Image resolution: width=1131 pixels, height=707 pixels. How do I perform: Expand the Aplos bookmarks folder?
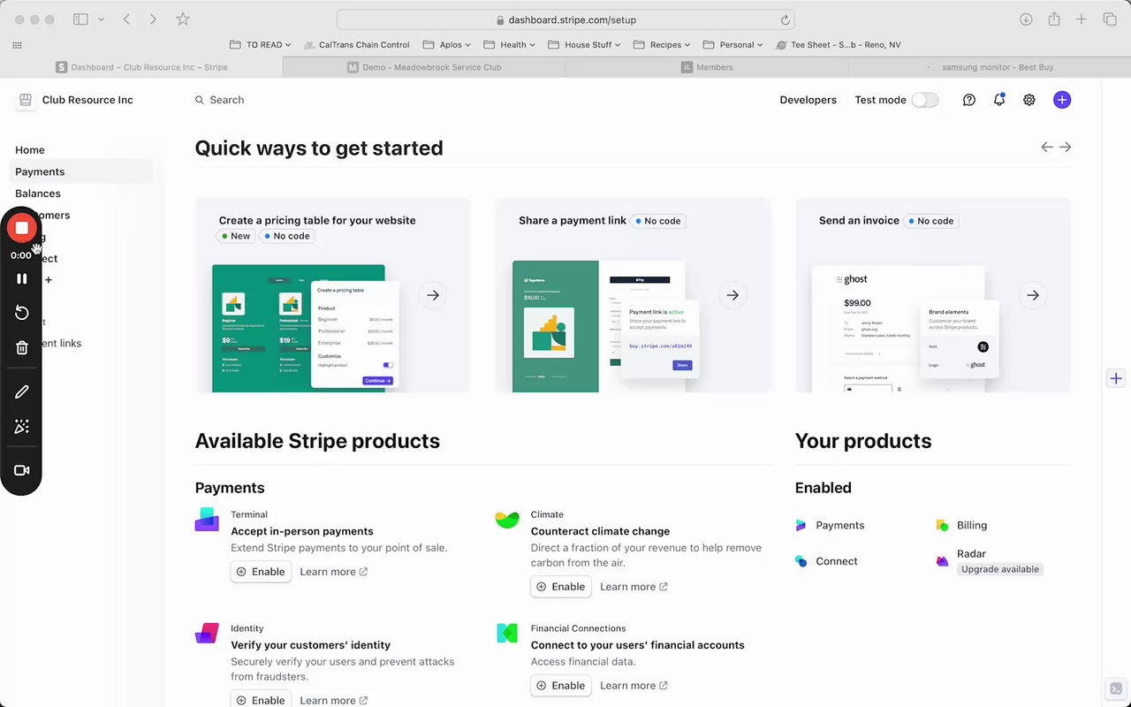click(x=447, y=45)
